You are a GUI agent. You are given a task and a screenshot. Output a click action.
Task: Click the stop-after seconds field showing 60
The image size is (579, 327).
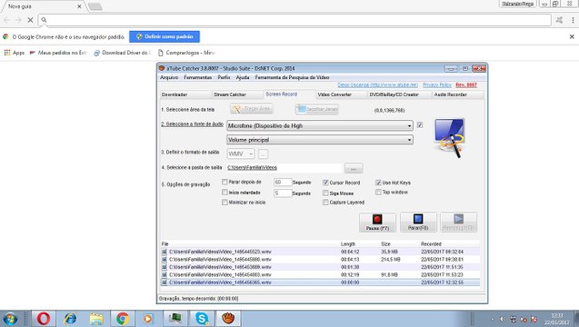point(283,183)
